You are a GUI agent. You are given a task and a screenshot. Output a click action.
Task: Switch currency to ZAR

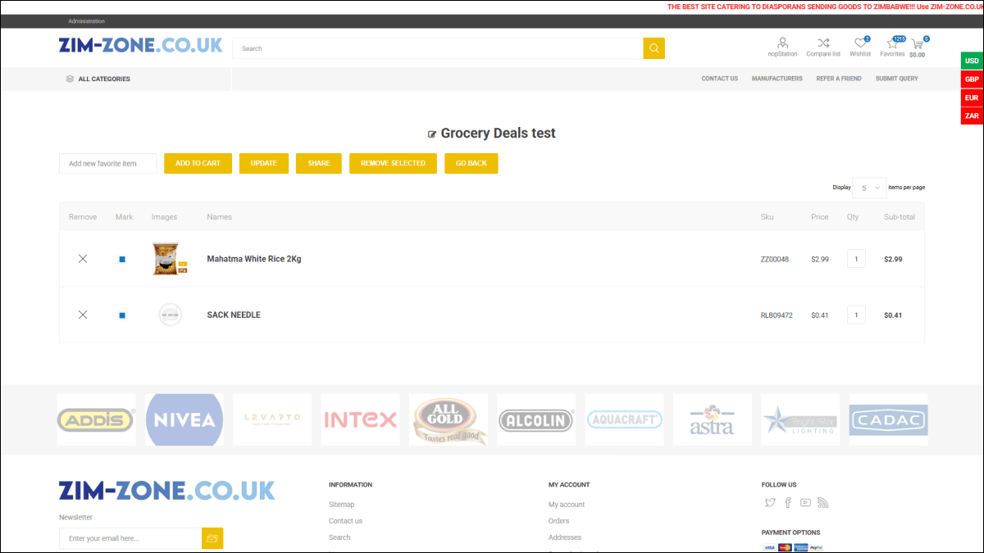pos(972,116)
